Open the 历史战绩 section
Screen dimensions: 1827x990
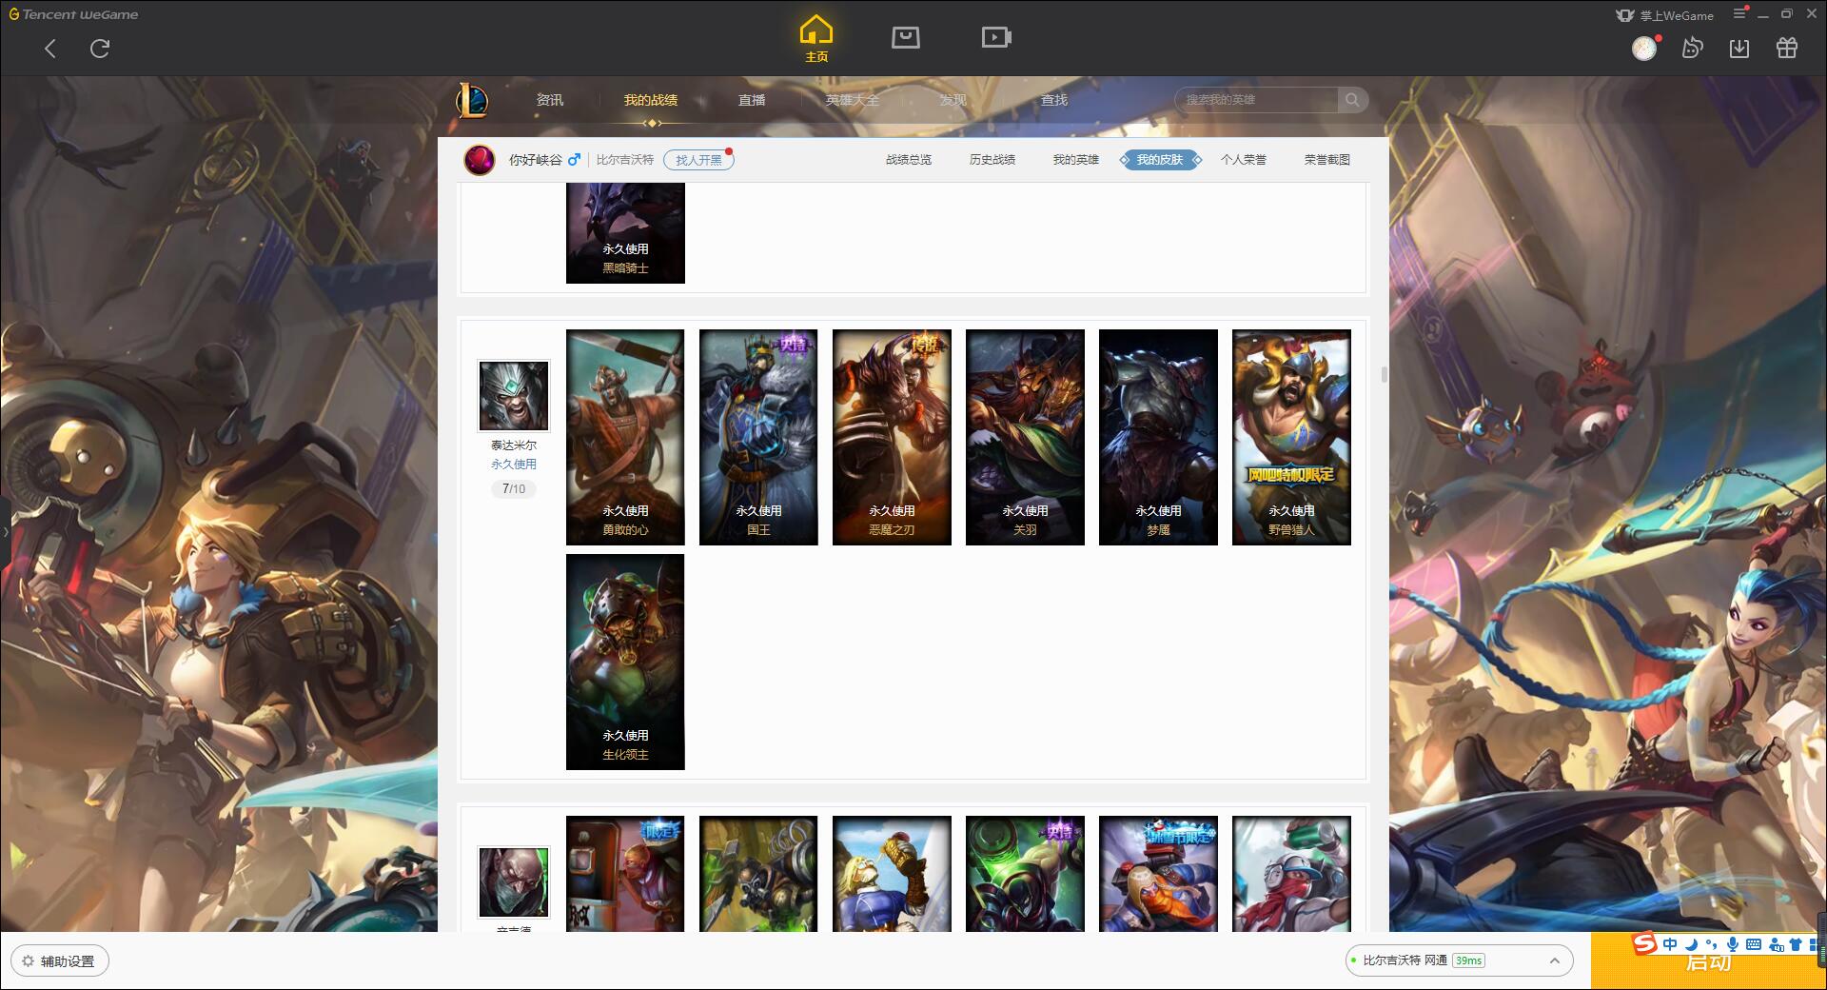click(x=992, y=160)
